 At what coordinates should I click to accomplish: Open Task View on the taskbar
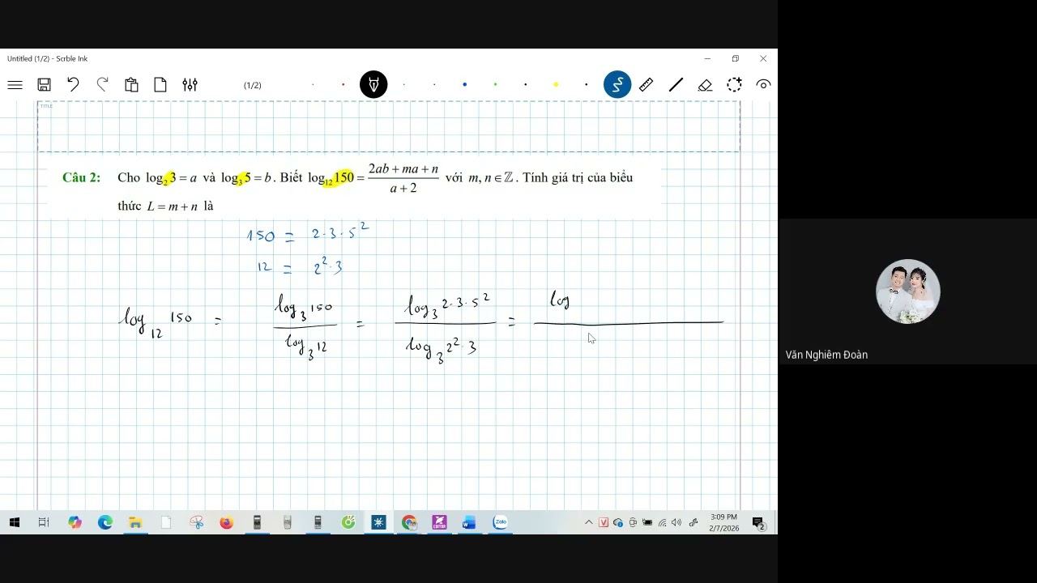(44, 523)
